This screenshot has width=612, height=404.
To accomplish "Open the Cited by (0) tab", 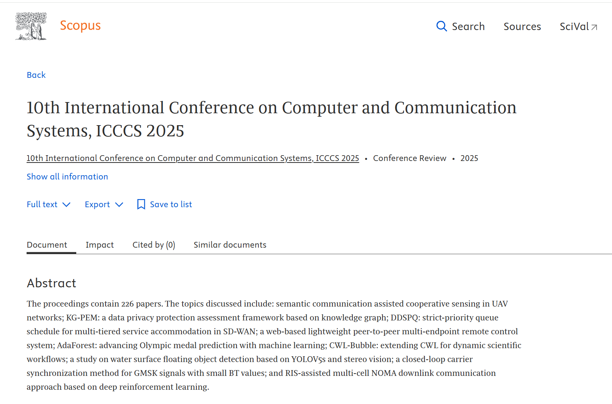I will click(x=154, y=245).
